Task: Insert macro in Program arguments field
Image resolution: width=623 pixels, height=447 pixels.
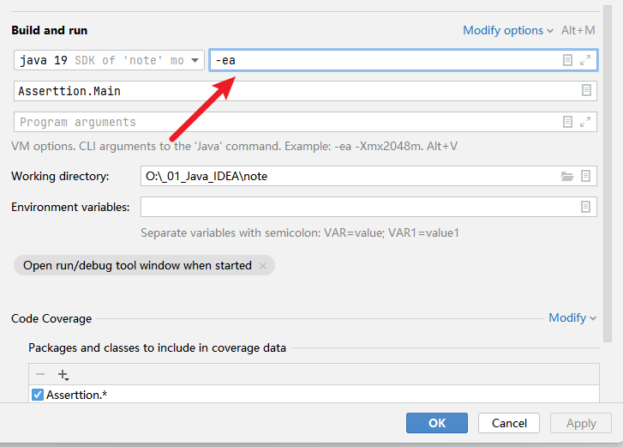Action: 567,122
